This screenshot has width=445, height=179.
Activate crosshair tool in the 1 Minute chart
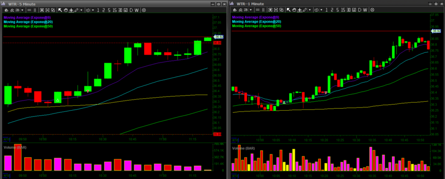click(x=299, y=10)
